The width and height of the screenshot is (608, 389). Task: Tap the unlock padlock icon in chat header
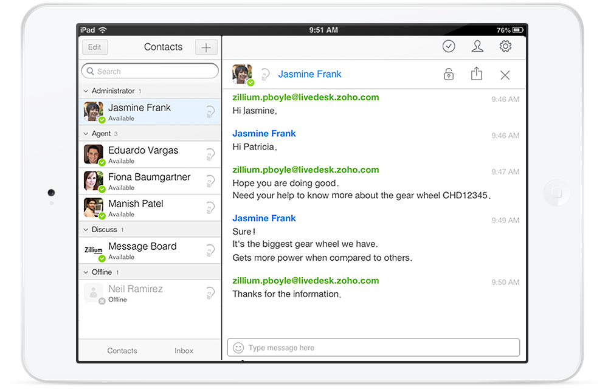coord(449,74)
